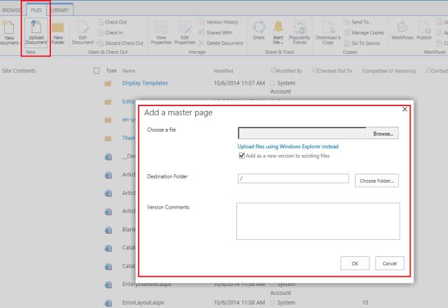
Task: Click the Choose a file input field
Action: coord(303,133)
